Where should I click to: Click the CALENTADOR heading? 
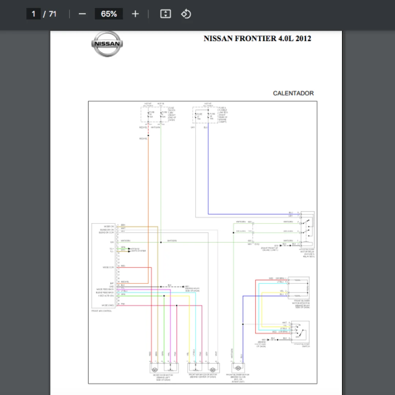pyautogui.click(x=293, y=93)
